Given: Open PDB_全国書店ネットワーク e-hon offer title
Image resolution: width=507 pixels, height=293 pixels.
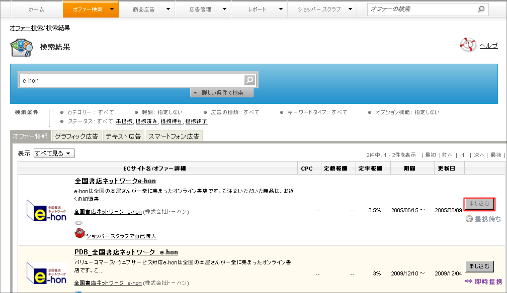Looking at the screenshot, I should pos(126,252).
